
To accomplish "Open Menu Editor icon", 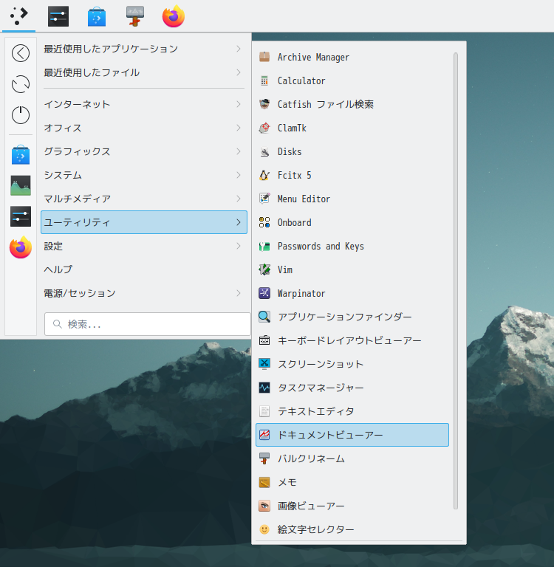I will [x=264, y=199].
